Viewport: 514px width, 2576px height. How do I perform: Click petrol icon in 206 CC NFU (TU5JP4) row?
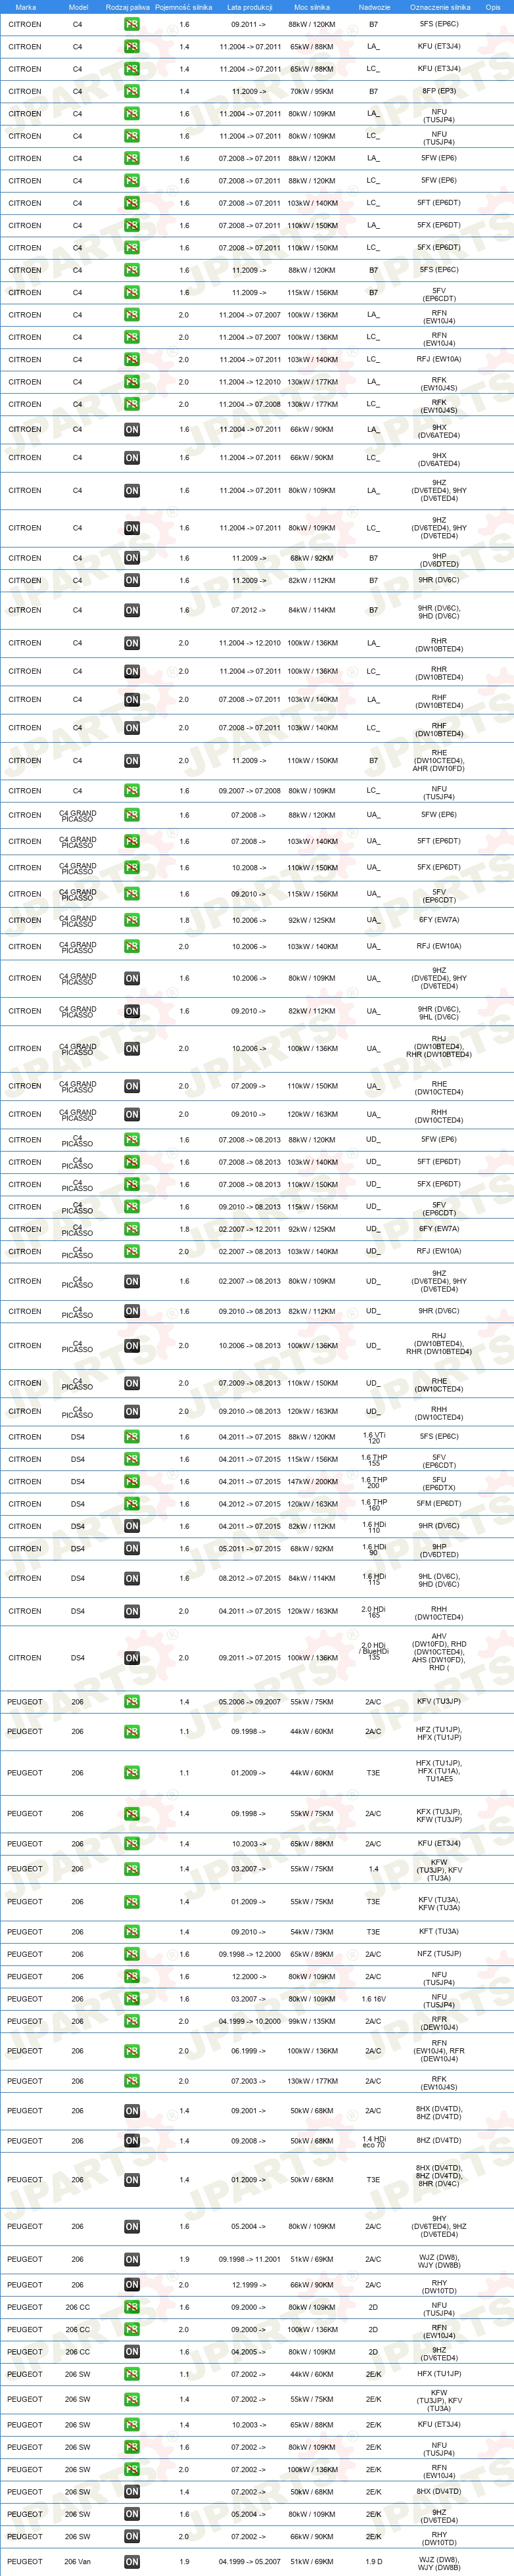coord(132,2307)
